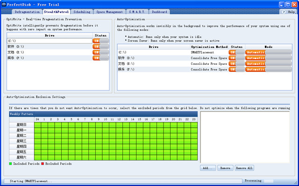Click the Starting SMARTPlacement status text
Screen dimensions: 299x186
(31, 181)
